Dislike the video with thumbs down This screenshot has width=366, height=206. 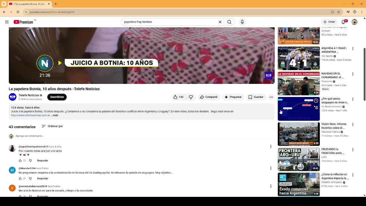click(x=191, y=97)
